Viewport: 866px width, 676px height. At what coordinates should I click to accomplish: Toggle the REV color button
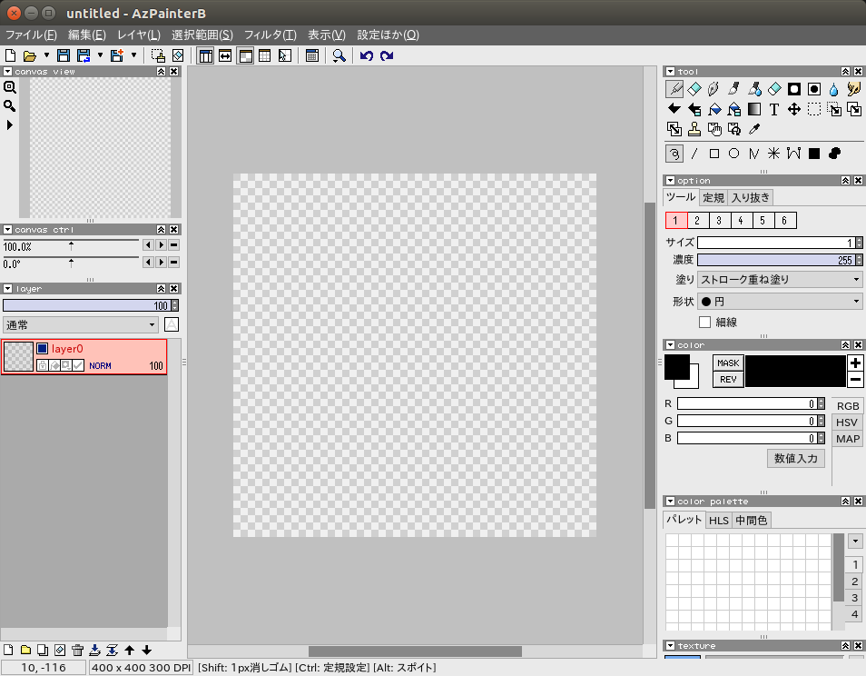728,379
